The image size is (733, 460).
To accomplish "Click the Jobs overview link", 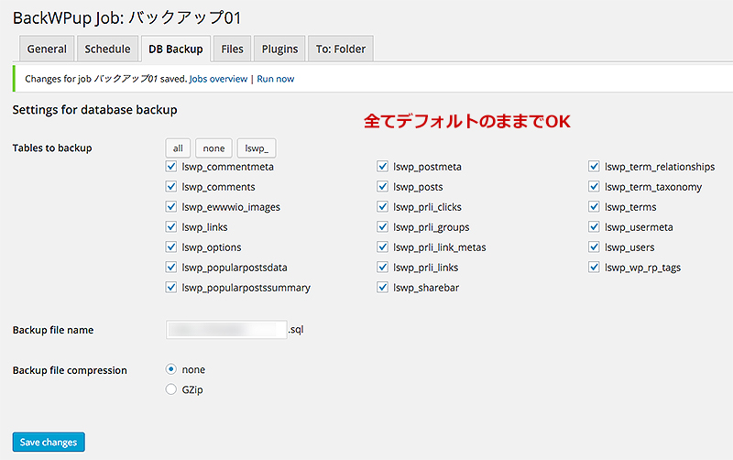I will tap(218, 79).
